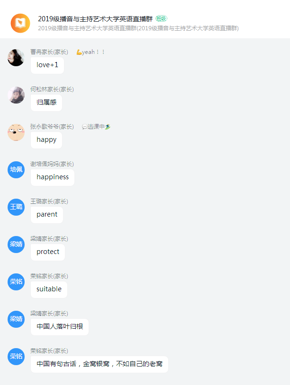Select the 归属感 message bubble
Viewport: 290px width, 385px height.
point(46,103)
